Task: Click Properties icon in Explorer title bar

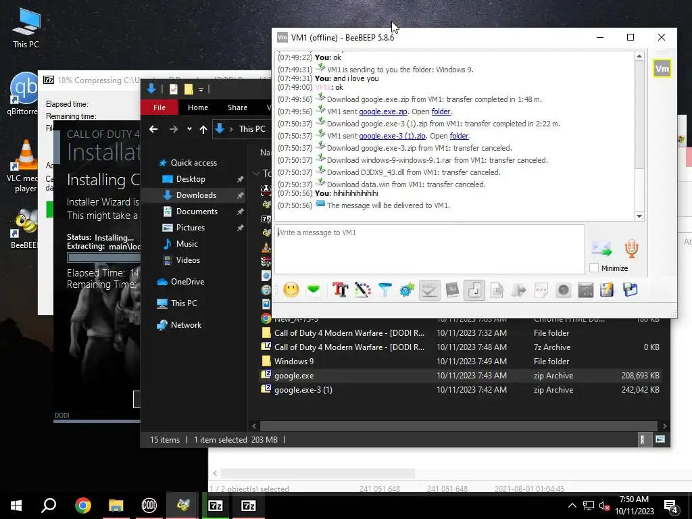Action: pyautogui.click(x=174, y=90)
